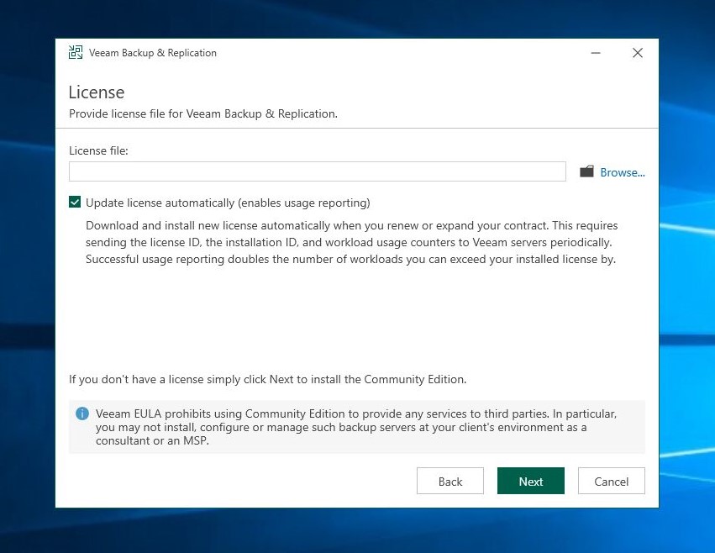Click inside the License file text field
Screen dimensions: 715x553
tap(318, 171)
